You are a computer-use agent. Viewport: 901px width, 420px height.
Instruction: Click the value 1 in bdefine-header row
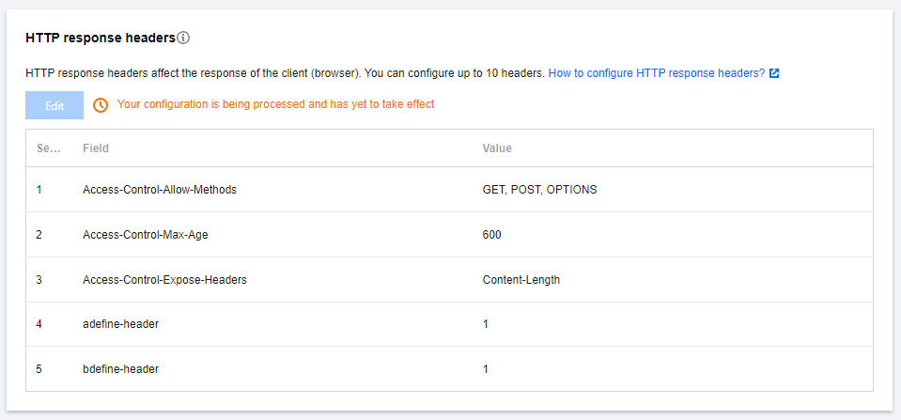tap(486, 369)
